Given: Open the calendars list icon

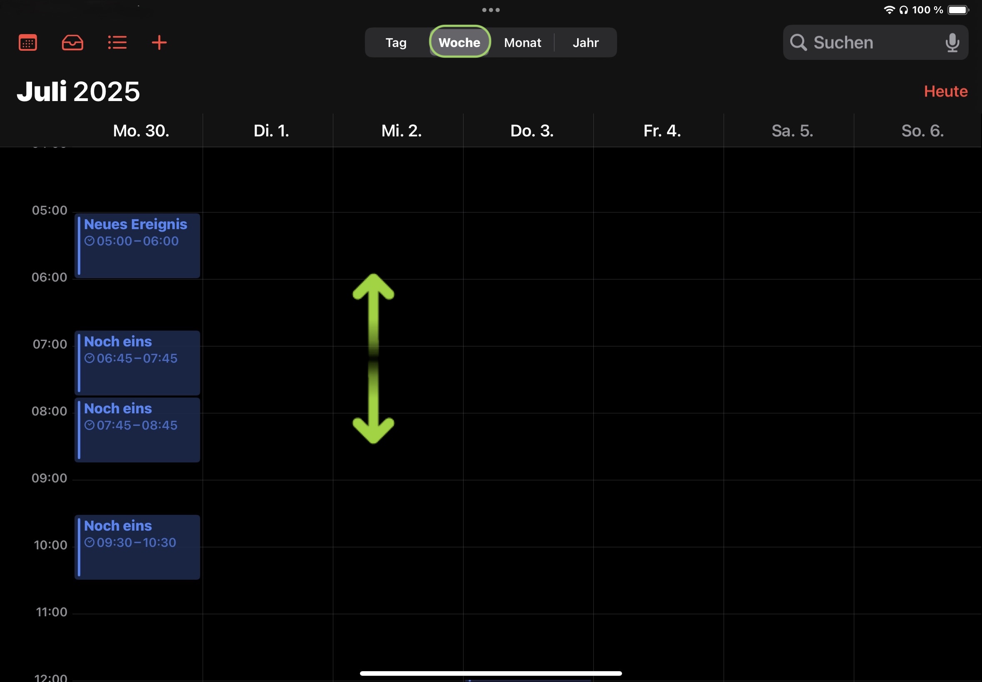Looking at the screenshot, I should (28, 43).
